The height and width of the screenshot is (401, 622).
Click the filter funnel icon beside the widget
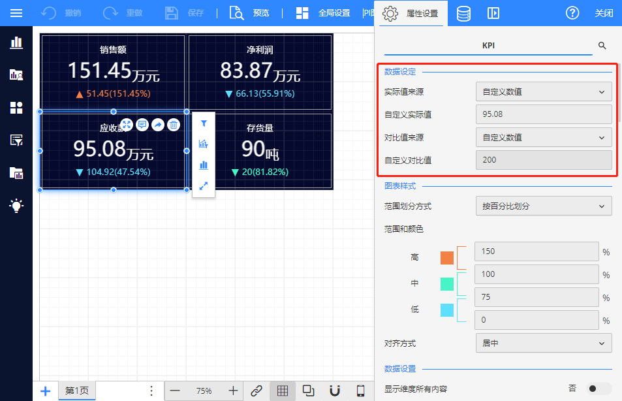[204, 123]
